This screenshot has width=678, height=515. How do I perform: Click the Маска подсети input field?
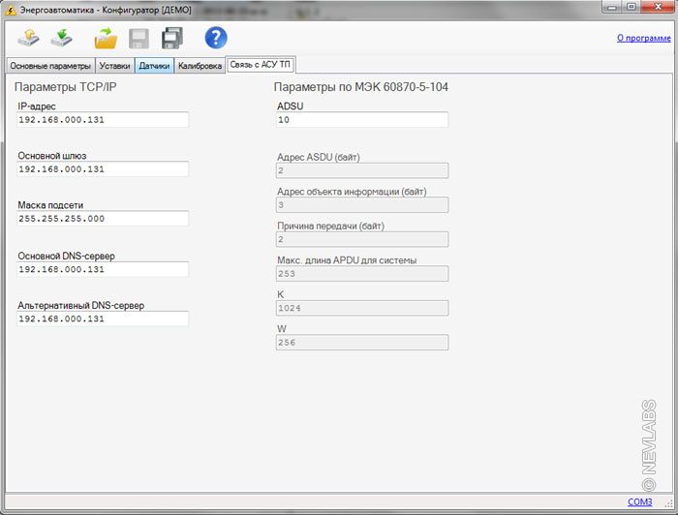pyautogui.click(x=102, y=219)
